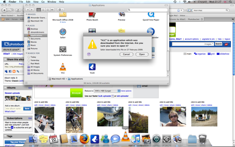Show the All Images saved search
Screen dimensions: 235x147
pyautogui.click(x=36, y=67)
